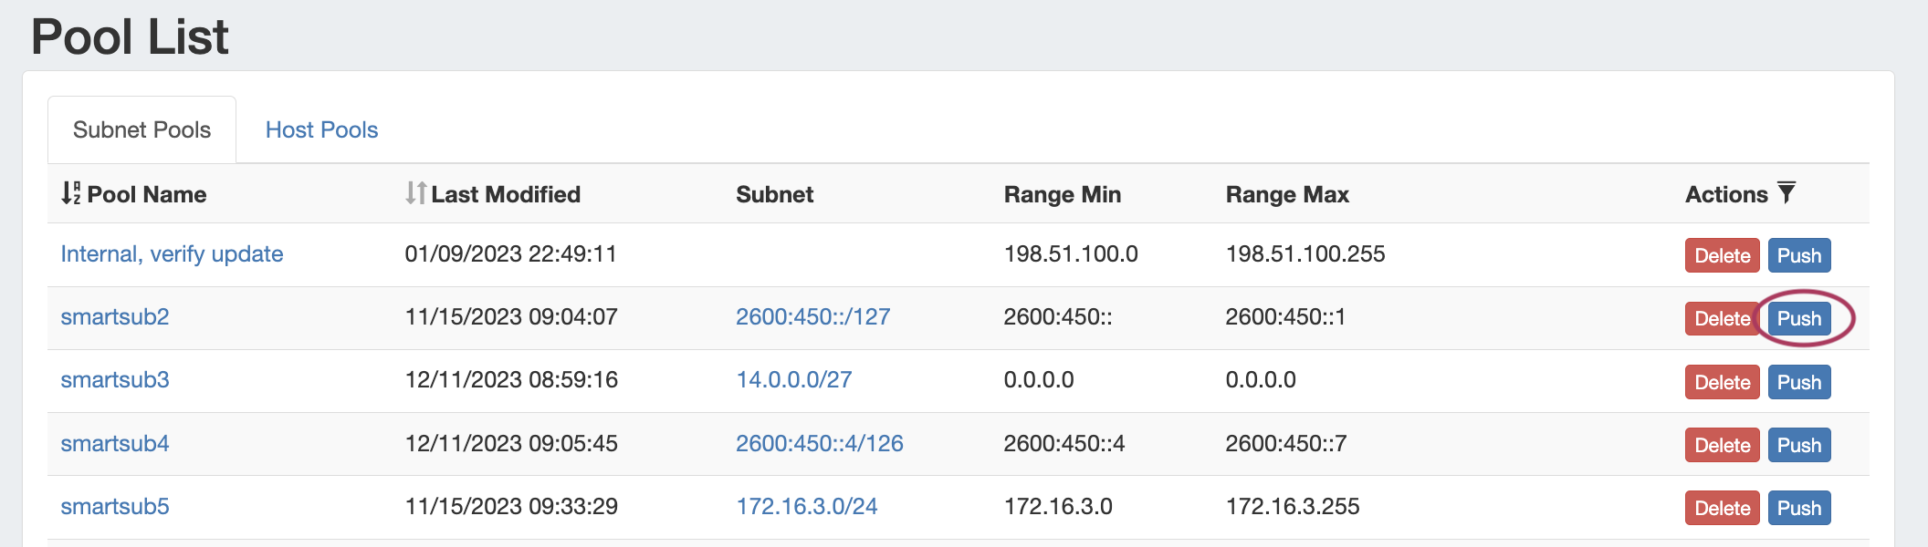Sort by Last Modified sort icon
The width and height of the screenshot is (1928, 547).
(415, 193)
